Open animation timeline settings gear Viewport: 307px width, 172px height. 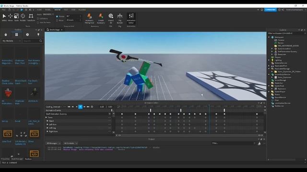click(x=265, y=107)
